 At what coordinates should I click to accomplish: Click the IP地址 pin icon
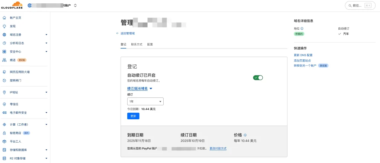(x=4, y=92)
